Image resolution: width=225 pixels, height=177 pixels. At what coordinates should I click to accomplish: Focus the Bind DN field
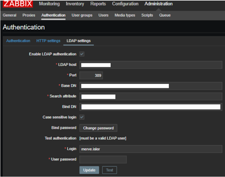(x=151, y=107)
